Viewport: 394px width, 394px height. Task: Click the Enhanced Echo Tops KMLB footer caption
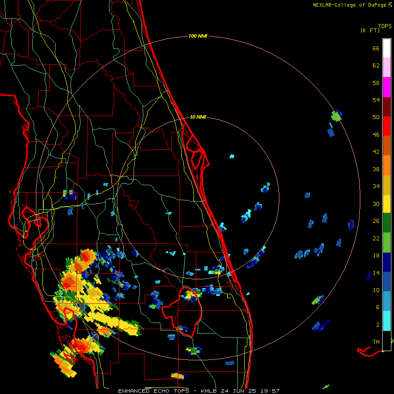pos(199,391)
